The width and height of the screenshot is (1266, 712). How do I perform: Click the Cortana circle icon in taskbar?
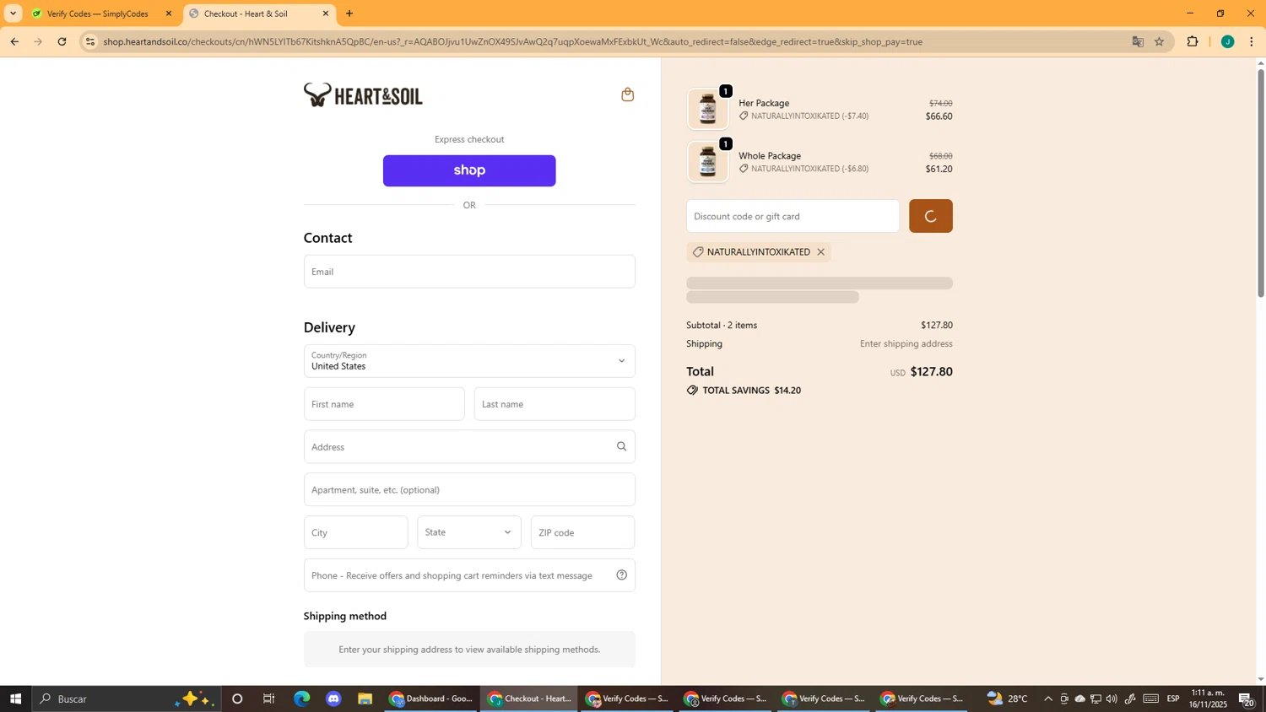click(237, 699)
